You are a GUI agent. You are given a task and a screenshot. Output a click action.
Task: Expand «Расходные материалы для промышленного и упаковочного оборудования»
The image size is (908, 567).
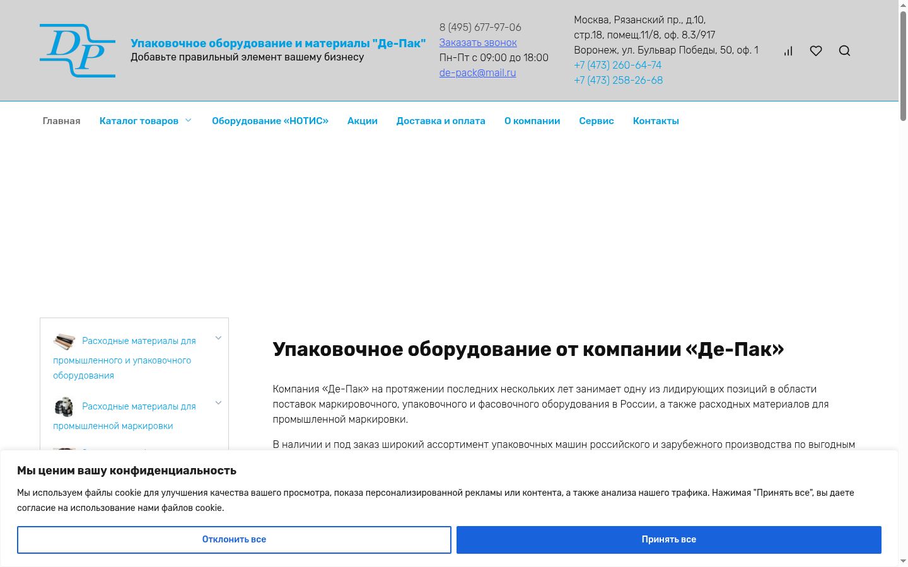click(x=218, y=338)
